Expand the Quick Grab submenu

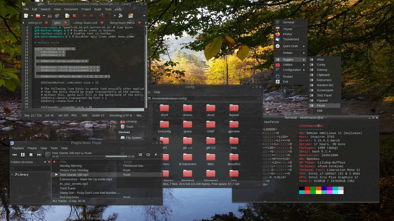[x=291, y=46]
